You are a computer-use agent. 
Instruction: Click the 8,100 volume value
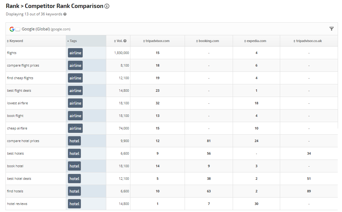click(125, 65)
